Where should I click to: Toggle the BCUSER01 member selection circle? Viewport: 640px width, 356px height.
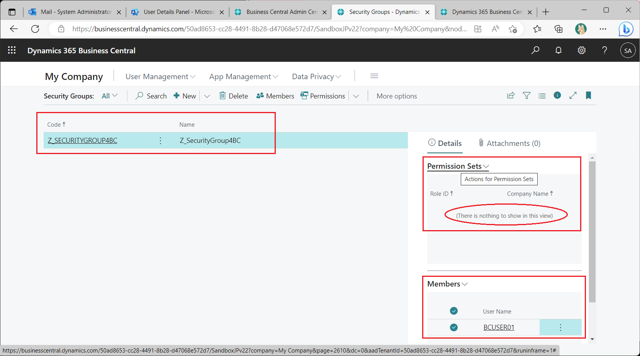(x=453, y=327)
